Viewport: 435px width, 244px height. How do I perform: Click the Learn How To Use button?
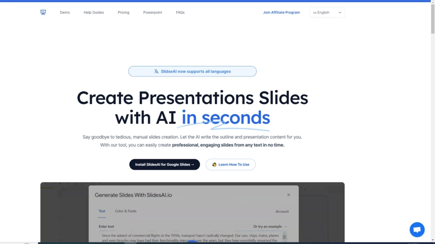point(230,164)
